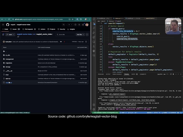Open the Insights repository tab
This screenshot has width=183, height=137.
tap(71, 29)
